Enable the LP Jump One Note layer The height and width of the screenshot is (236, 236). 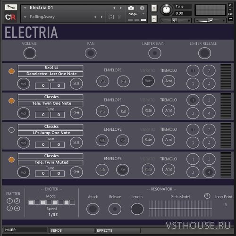tap(11, 130)
